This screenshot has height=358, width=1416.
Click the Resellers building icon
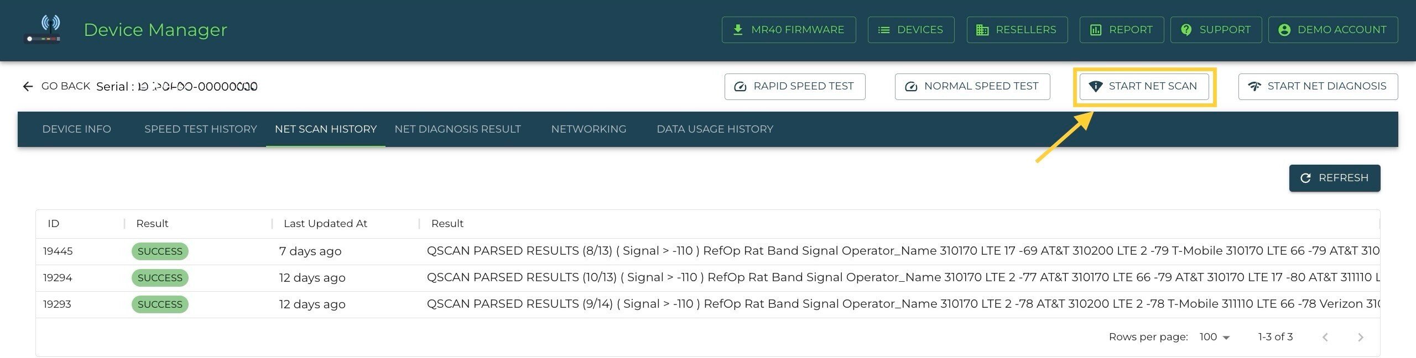click(982, 30)
